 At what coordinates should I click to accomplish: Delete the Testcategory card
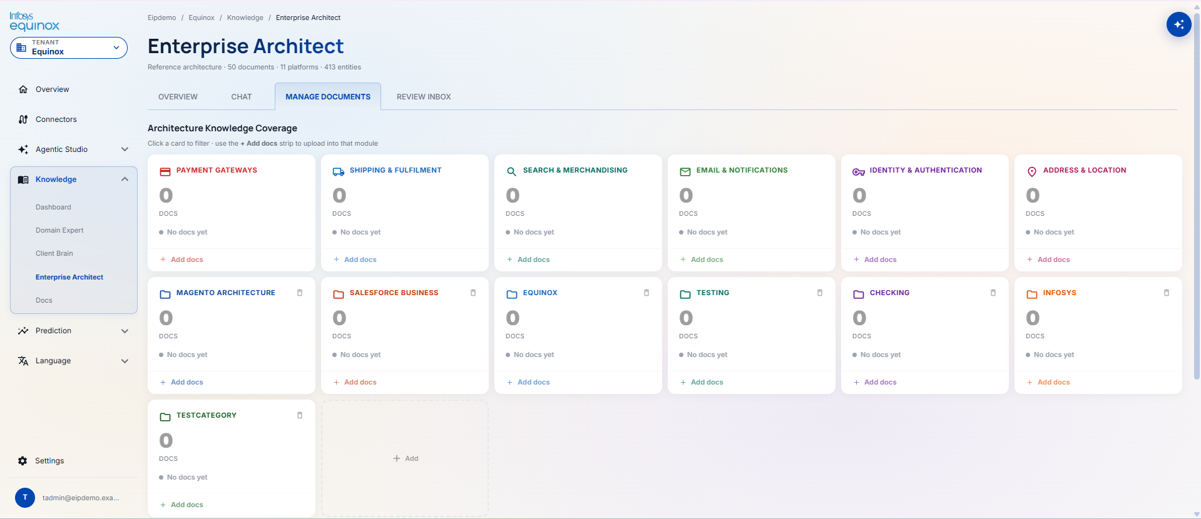(300, 415)
